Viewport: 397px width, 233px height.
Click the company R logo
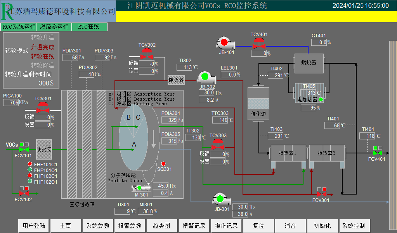point(7,11)
